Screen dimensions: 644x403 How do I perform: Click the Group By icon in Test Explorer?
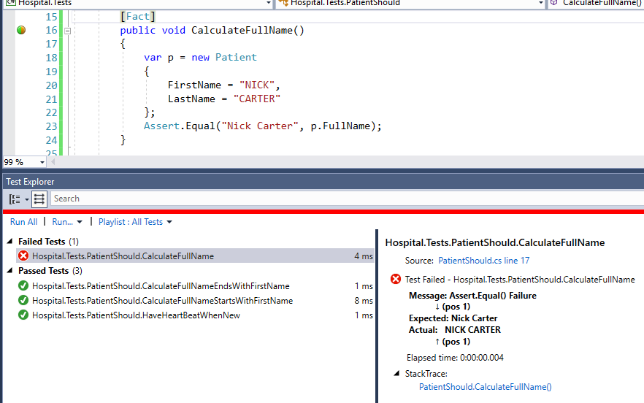click(15, 199)
